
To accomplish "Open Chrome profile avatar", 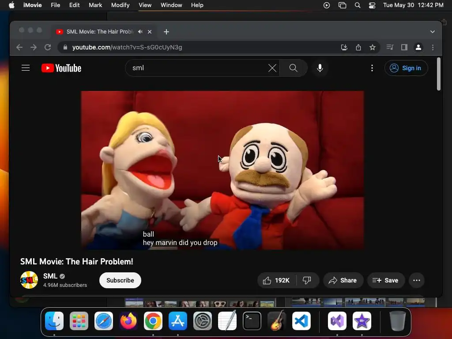I will point(418,47).
